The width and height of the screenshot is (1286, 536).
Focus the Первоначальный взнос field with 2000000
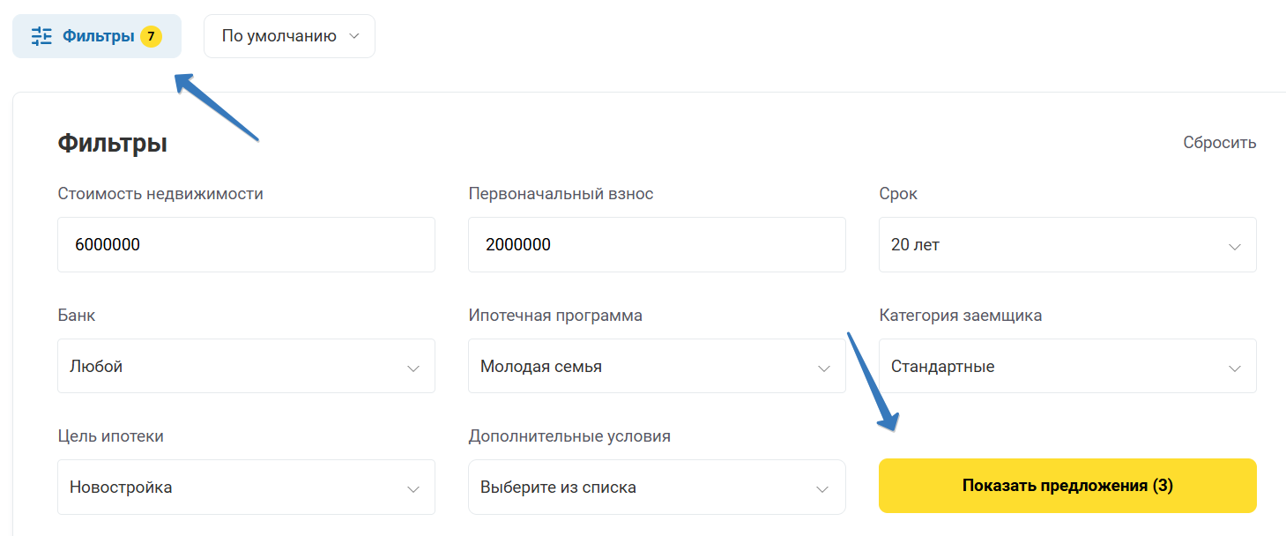(x=657, y=244)
